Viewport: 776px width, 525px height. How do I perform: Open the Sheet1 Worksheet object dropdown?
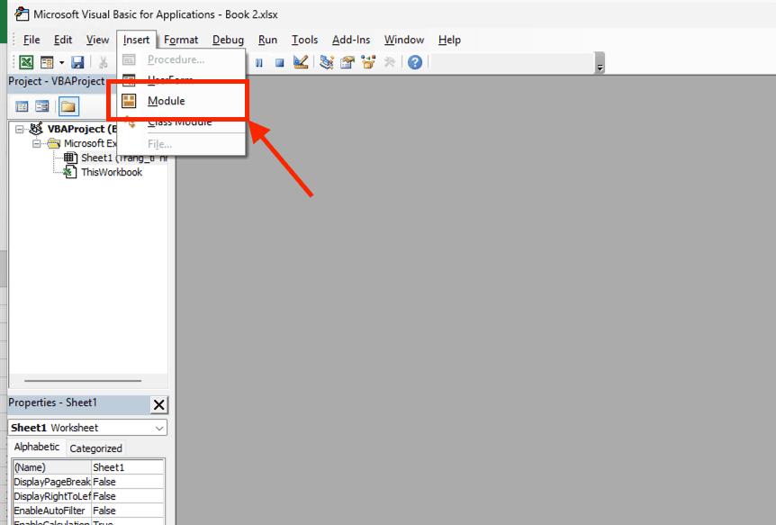[159, 428]
